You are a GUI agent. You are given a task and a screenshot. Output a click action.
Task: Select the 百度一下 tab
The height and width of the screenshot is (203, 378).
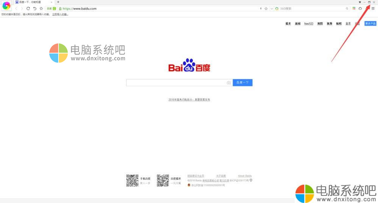click(34, 2)
